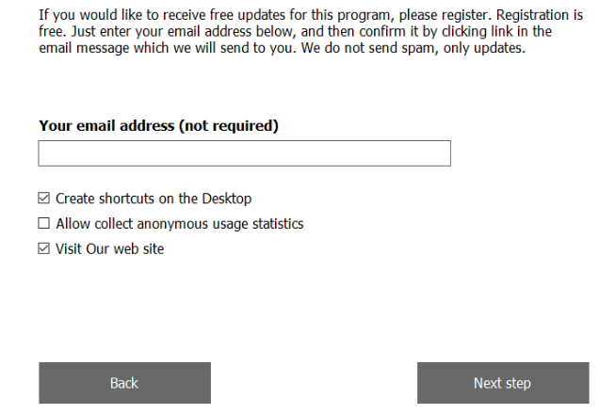Click the checked box beside Visit Our web site
The width and height of the screenshot is (615, 414).
click(44, 249)
